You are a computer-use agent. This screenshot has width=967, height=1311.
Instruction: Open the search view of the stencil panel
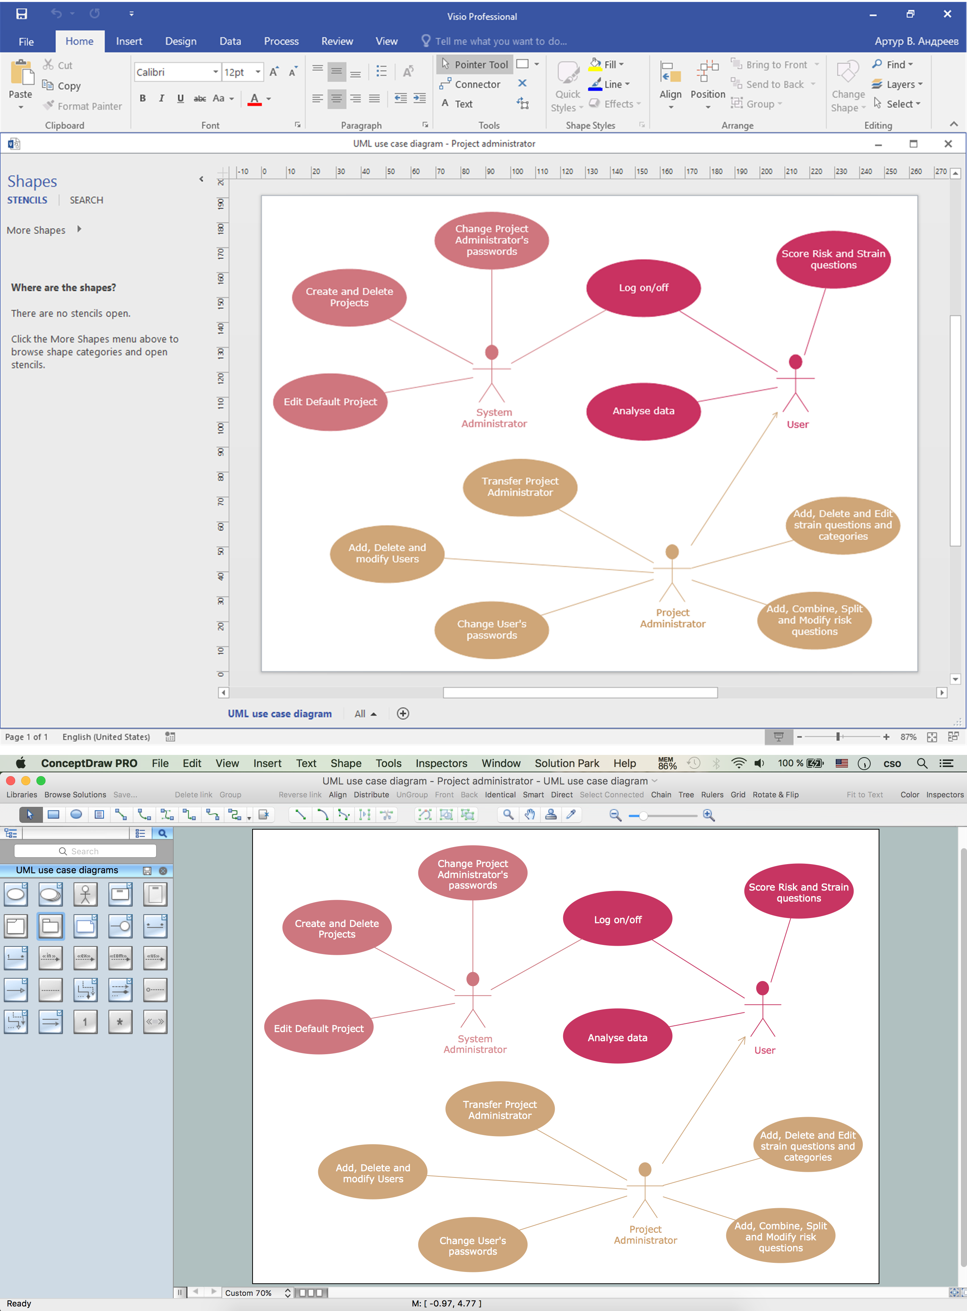click(x=163, y=833)
